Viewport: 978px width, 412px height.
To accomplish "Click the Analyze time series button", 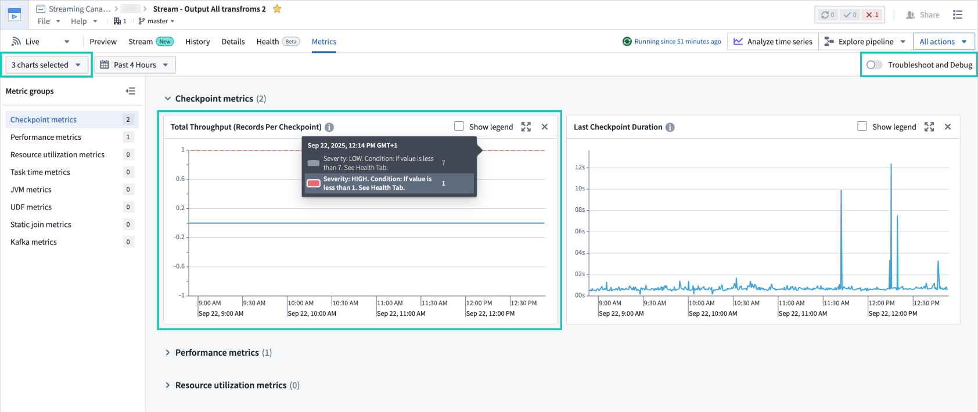I will (773, 42).
